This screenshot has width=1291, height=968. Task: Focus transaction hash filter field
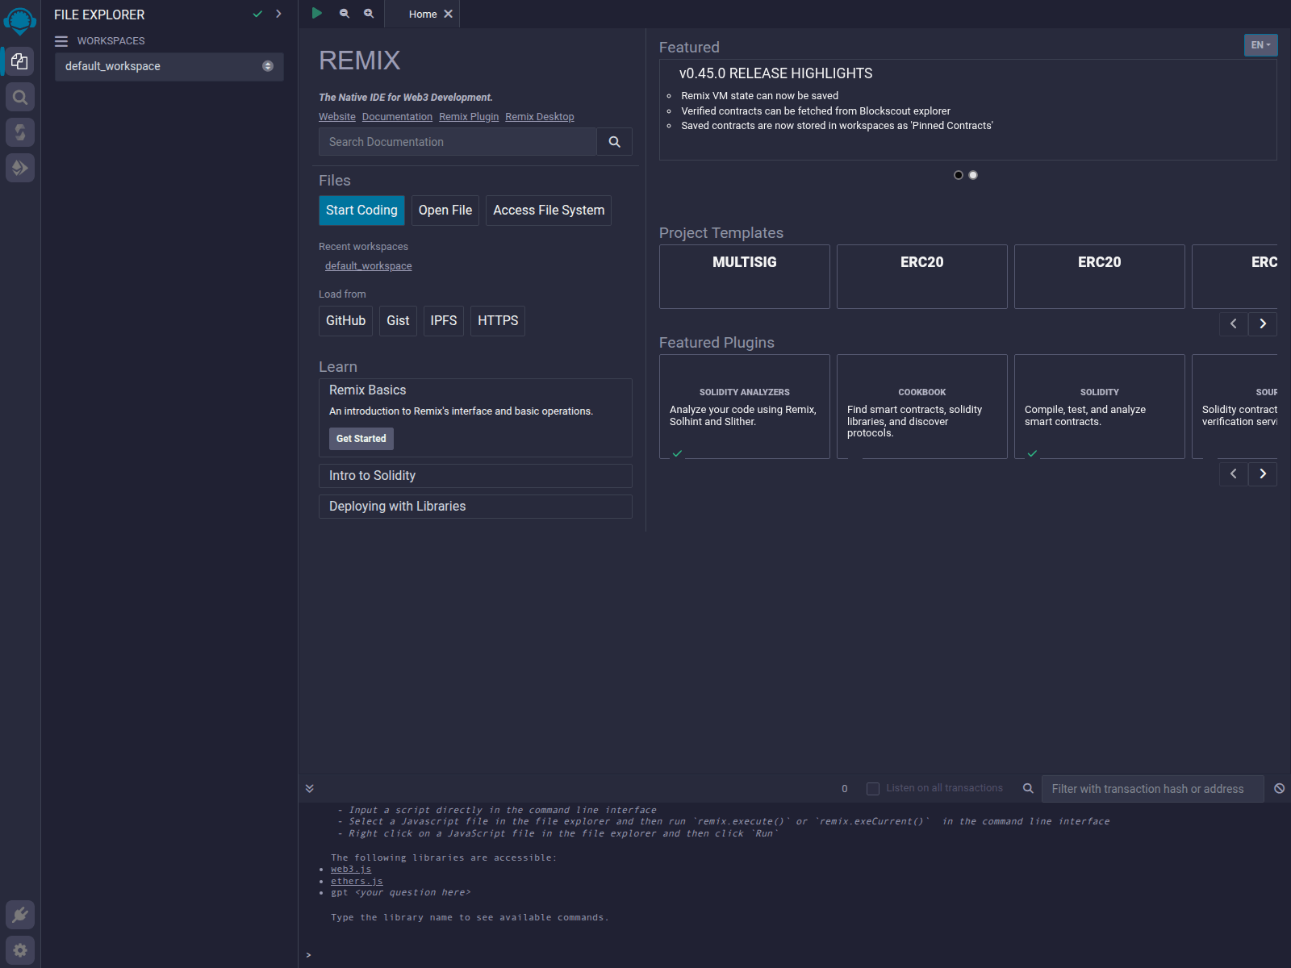click(1153, 789)
